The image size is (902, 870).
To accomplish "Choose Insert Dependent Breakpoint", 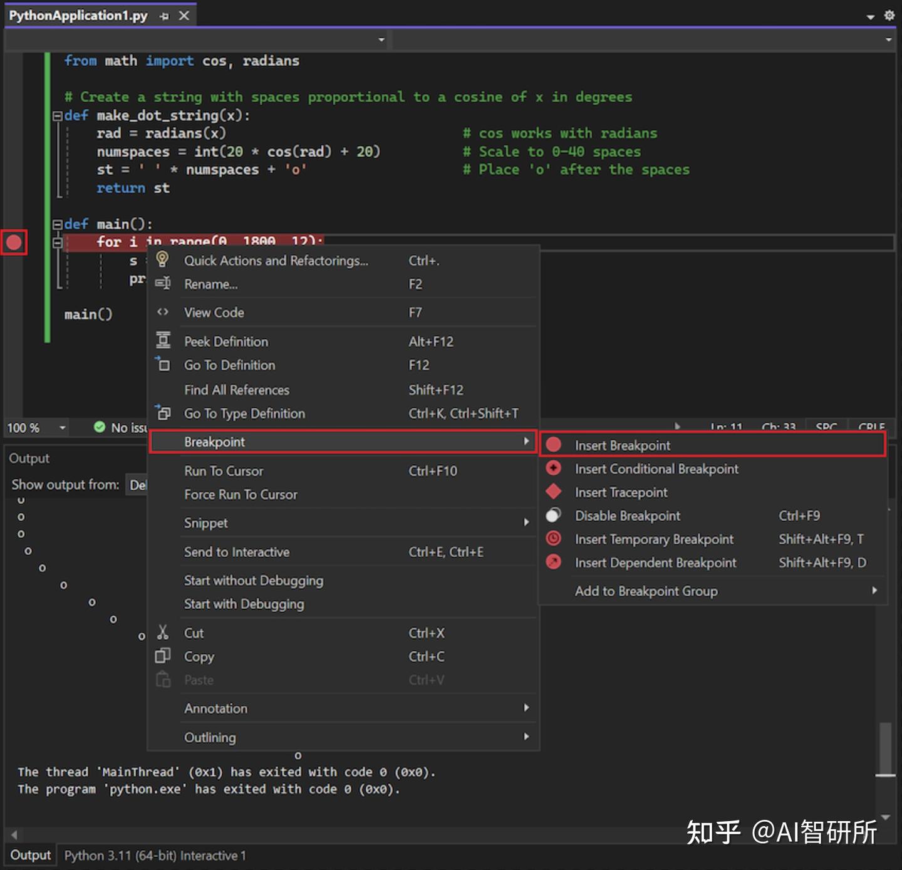I will tap(655, 562).
